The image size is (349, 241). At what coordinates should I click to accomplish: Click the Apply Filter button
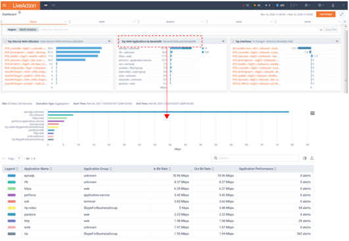(331, 30)
